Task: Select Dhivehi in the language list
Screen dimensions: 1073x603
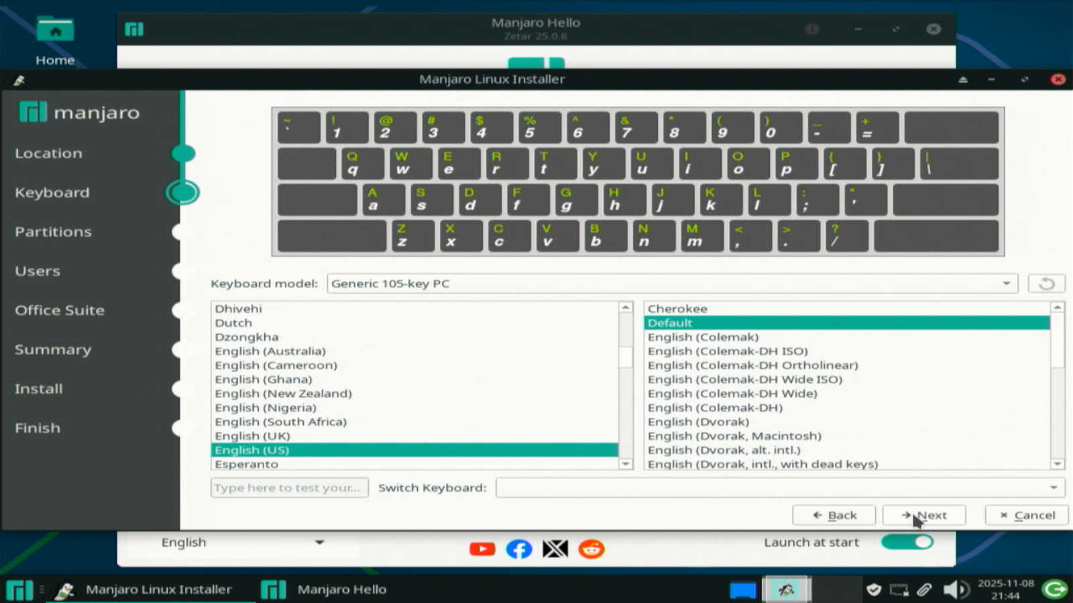Action: (x=414, y=309)
